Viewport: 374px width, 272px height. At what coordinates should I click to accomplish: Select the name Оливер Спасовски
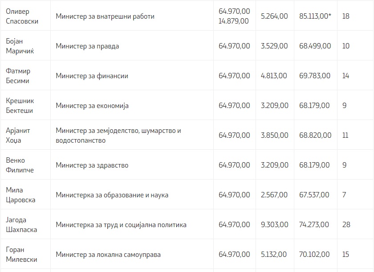point(22,16)
